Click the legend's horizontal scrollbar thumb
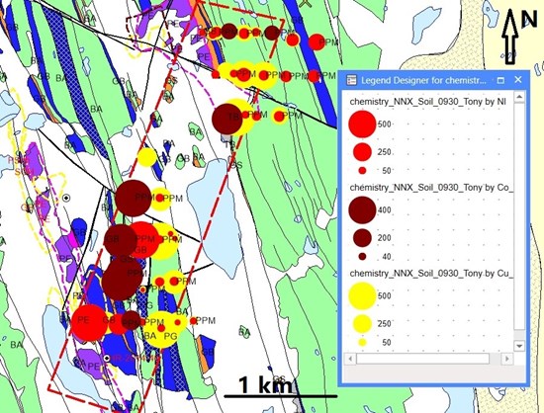 pyautogui.click(x=422, y=359)
